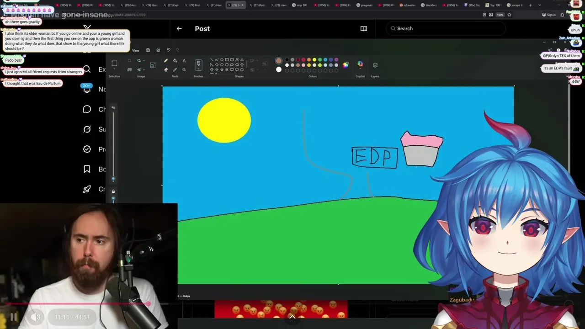Open the Chat icon in X sidebar
This screenshot has height=329, width=585.
click(x=87, y=109)
